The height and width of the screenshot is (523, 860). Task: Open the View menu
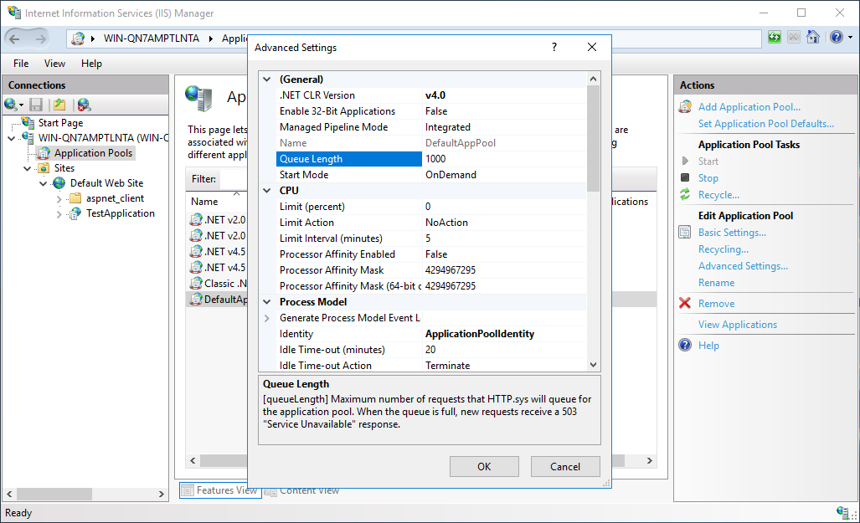pyautogui.click(x=54, y=63)
